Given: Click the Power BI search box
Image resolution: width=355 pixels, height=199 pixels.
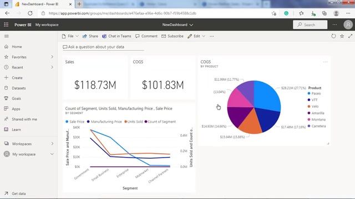Looking at the screenshot, I should coord(310,24).
